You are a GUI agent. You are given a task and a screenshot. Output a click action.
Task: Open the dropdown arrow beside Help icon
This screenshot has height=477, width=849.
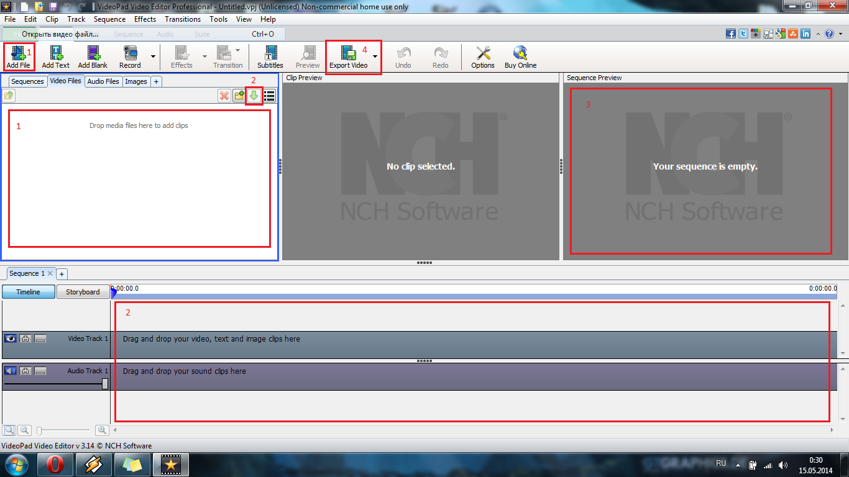click(839, 34)
